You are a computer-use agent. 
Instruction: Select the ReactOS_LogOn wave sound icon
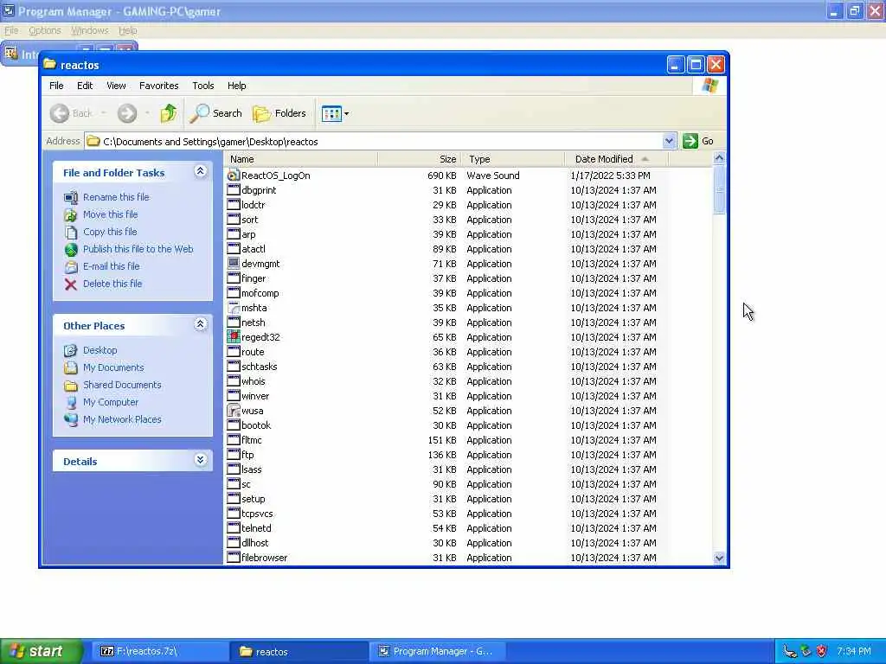click(x=234, y=176)
